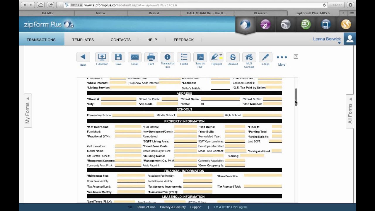Switch to the HiCMLS browser tab
Screen dimensions: 375x211
point(47,13)
